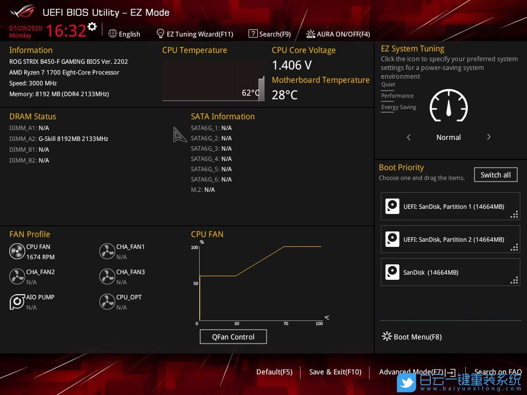Click the gear icon next to the clock
Image resolution: width=527 pixels, height=395 pixels.
[92, 27]
